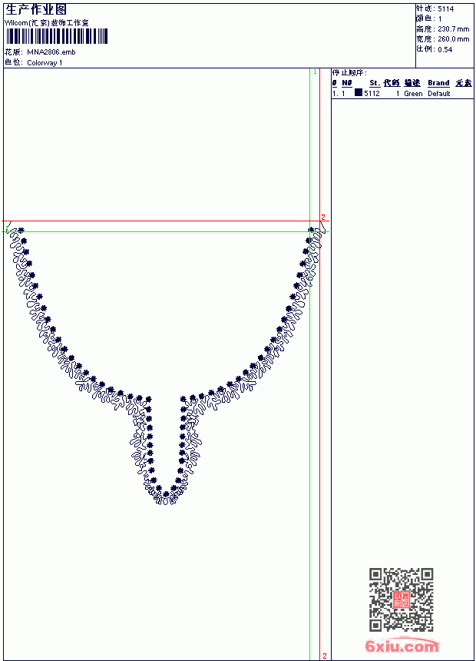Screen dimensions: 476x661
Task: Click the Brand column header
Action: coord(438,83)
